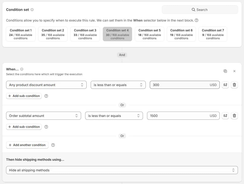Click info icon next to Condition set heading

32,10
